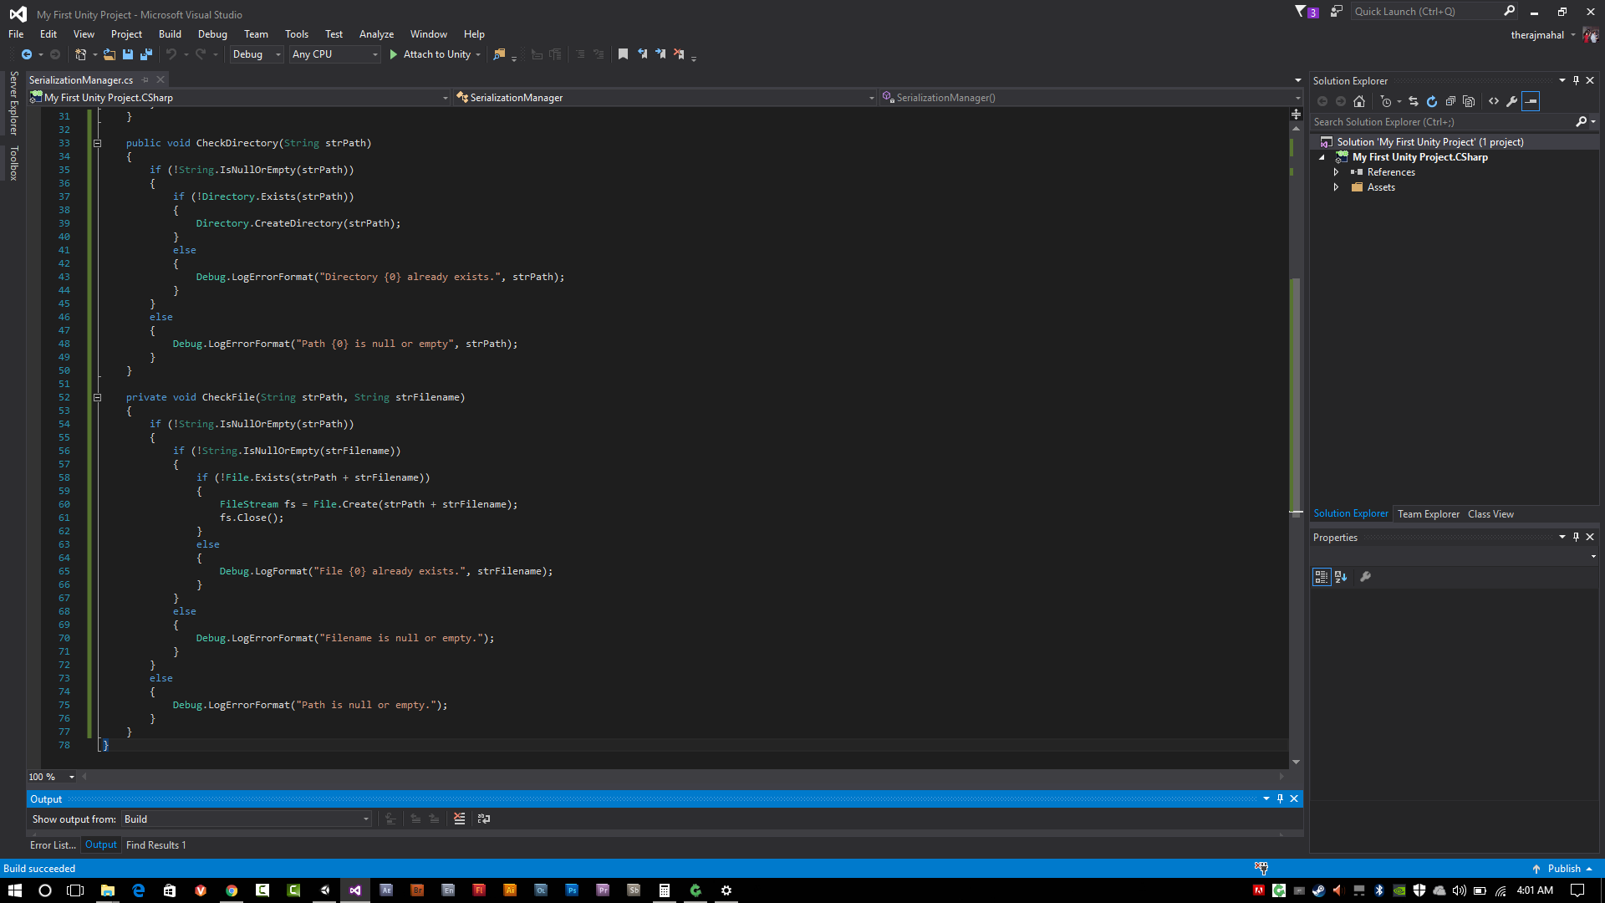Open the Tools menu
Viewport: 1605px width, 903px height.
point(297,34)
